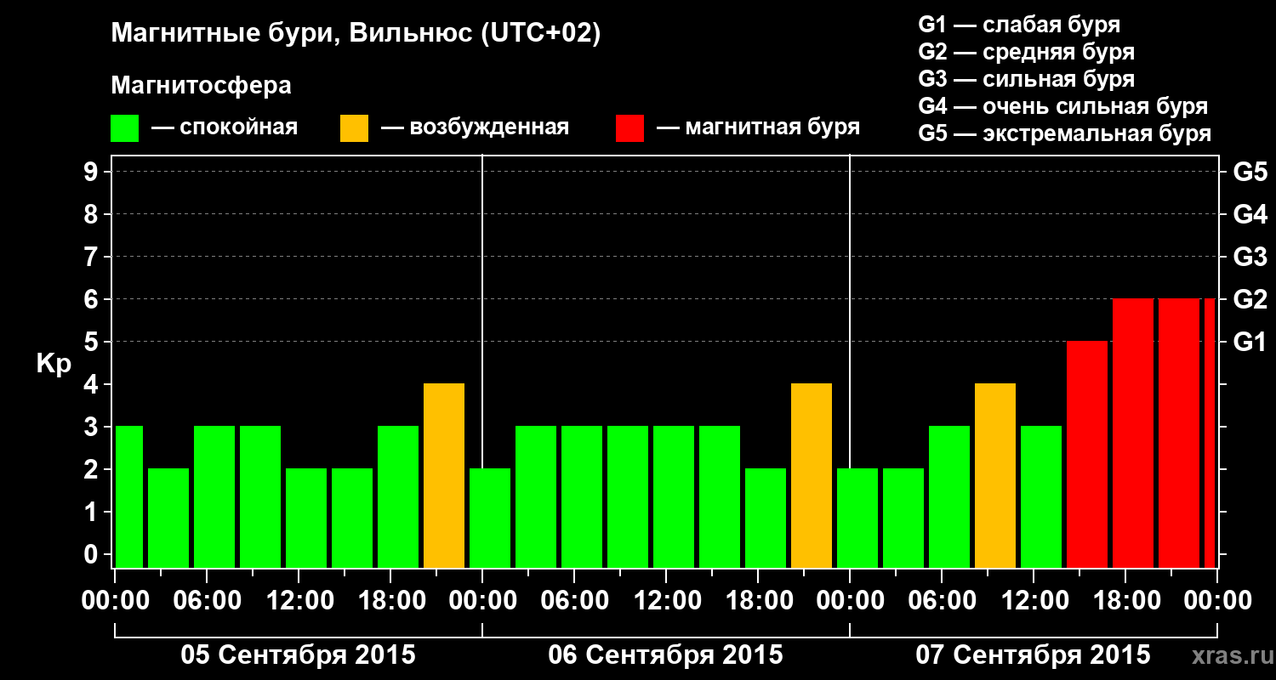Click the G3 right-axis label
The height and width of the screenshot is (680, 1276).
(1250, 257)
